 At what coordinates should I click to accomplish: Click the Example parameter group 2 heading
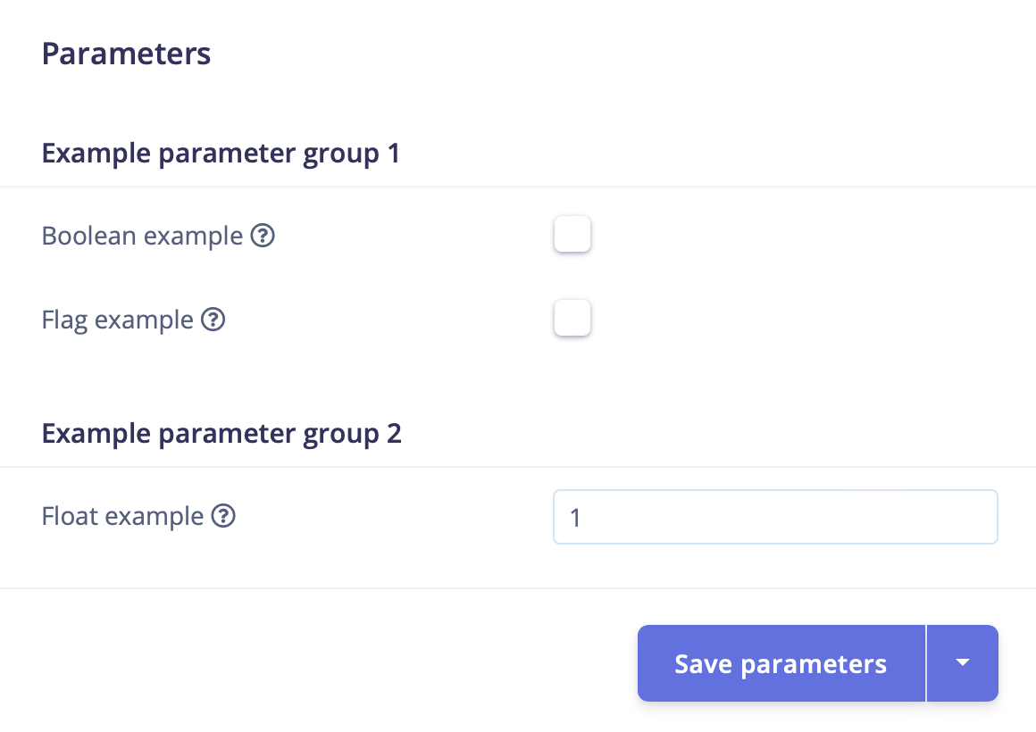[221, 434]
